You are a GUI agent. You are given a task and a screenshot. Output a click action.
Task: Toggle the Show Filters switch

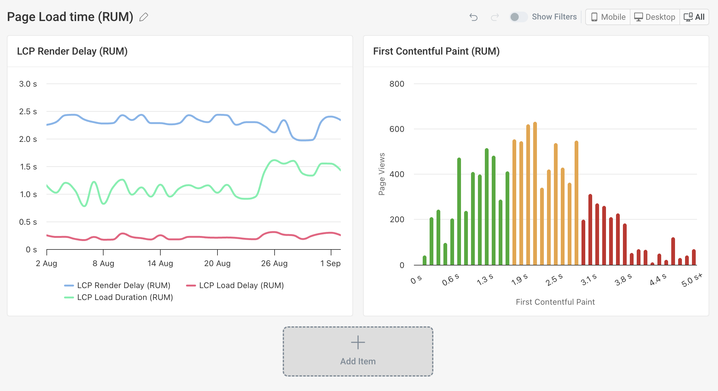pyautogui.click(x=518, y=17)
